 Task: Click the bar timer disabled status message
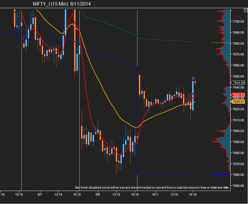coord(152,187)
